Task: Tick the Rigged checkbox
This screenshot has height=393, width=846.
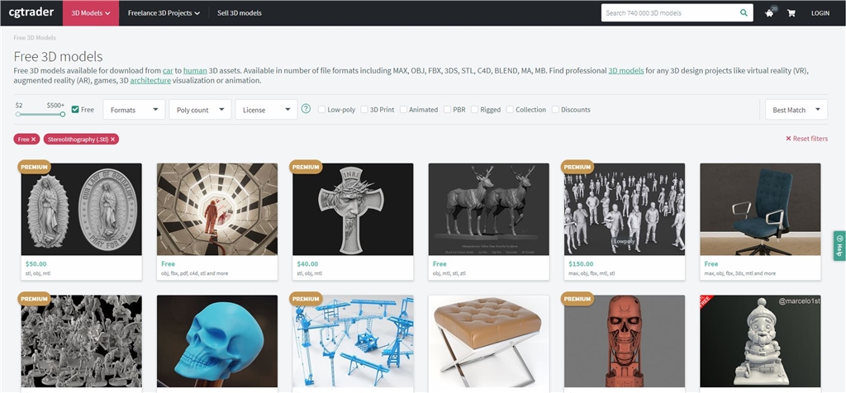Action: pos(475,110)
